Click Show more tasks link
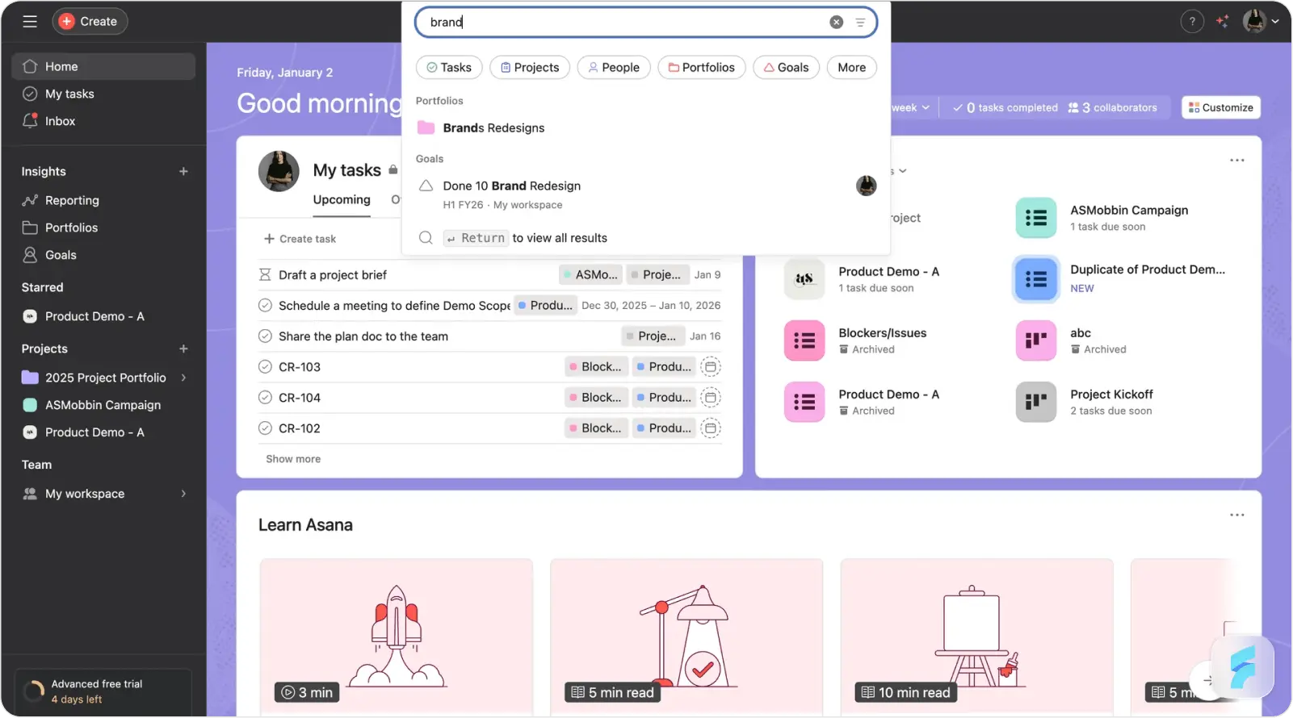The height and width of the screenshot is (718, 1293). [x=293, y=459]
